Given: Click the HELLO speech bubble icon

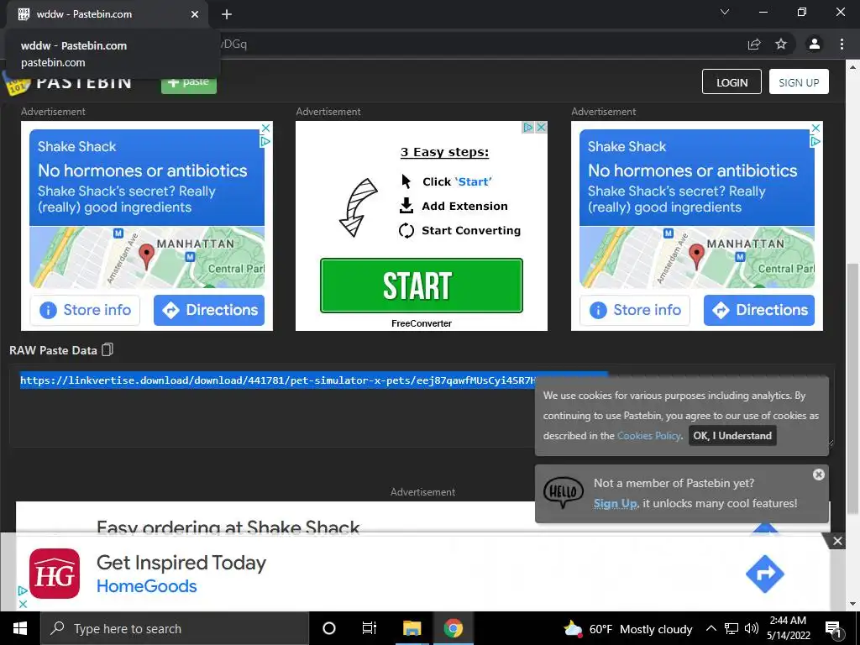Looking at the screenshot, I should pos(564,491).
